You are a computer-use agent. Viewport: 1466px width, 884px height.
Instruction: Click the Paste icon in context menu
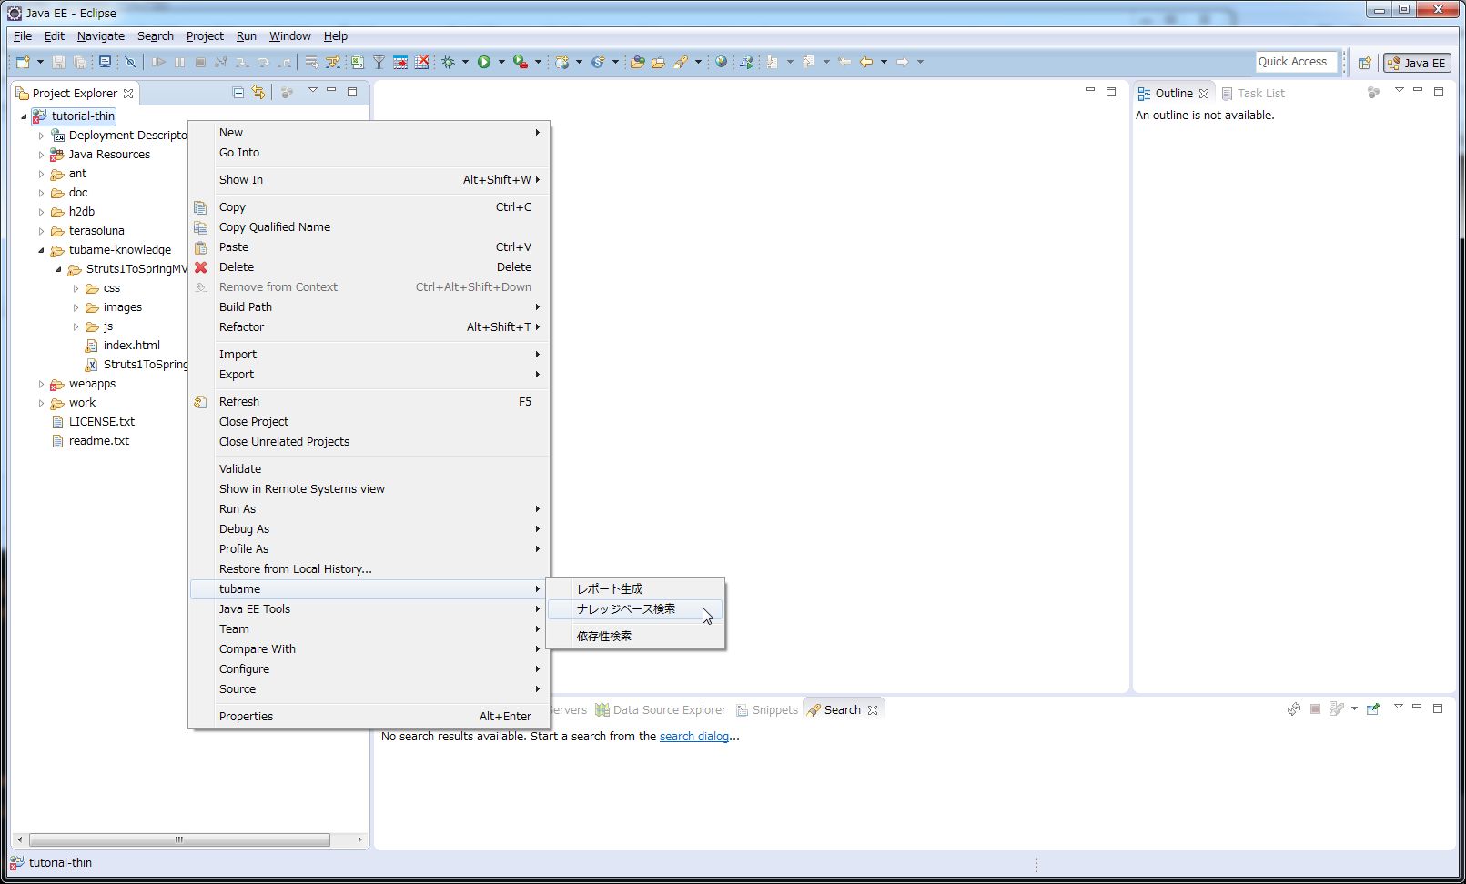pos(200,247)
